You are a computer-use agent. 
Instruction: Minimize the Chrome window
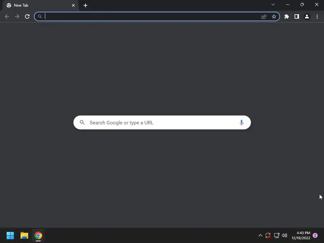click(288, 4)
